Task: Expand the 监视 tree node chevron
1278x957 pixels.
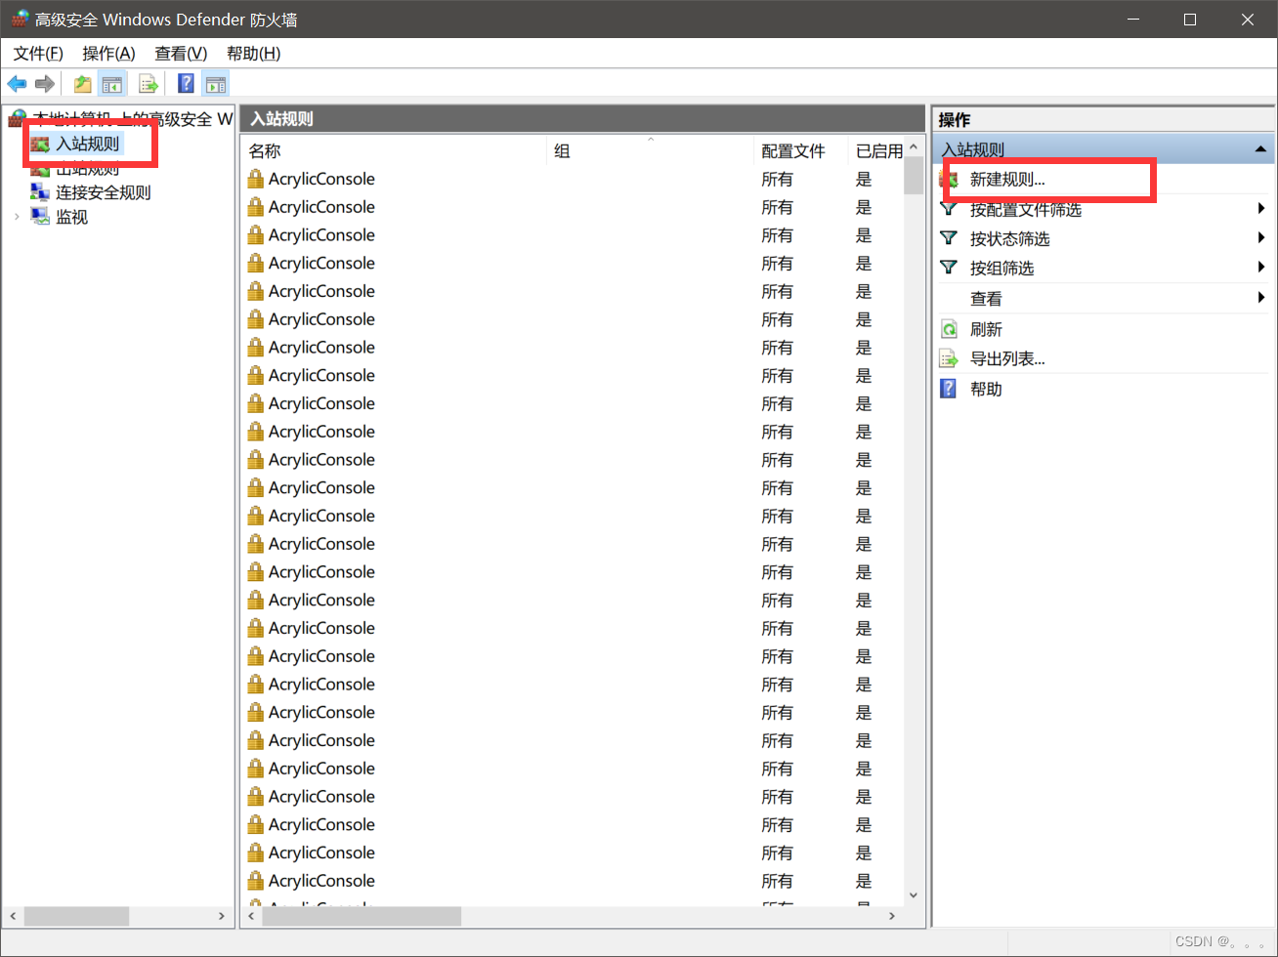Action: [17, 217]
